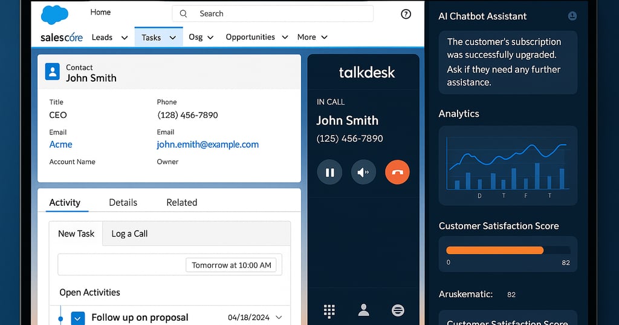
Task: Open the Talkdesk contacts person icon
Action: click(363, 310)
